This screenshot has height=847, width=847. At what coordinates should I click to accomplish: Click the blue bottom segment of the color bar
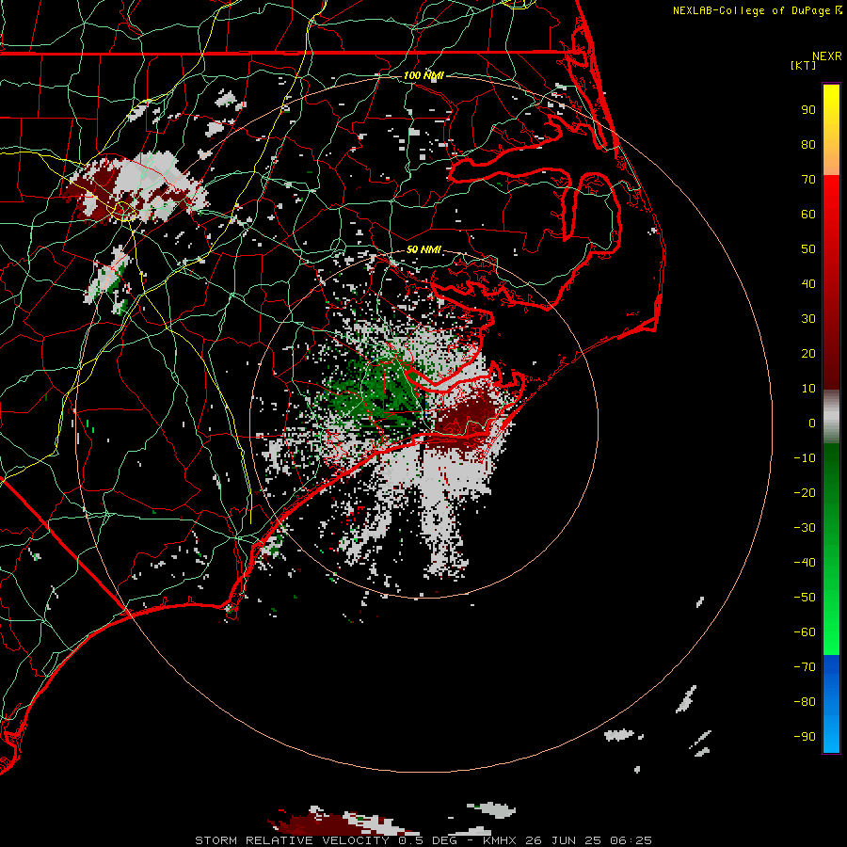coord(831,704)
